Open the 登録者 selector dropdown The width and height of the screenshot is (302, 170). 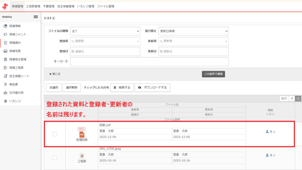105,41
